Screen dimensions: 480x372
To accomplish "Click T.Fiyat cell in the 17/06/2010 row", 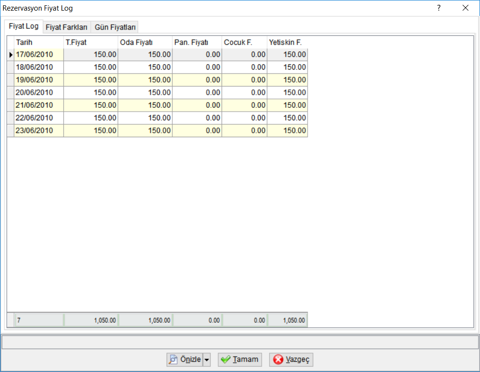I will coord(91,55).
